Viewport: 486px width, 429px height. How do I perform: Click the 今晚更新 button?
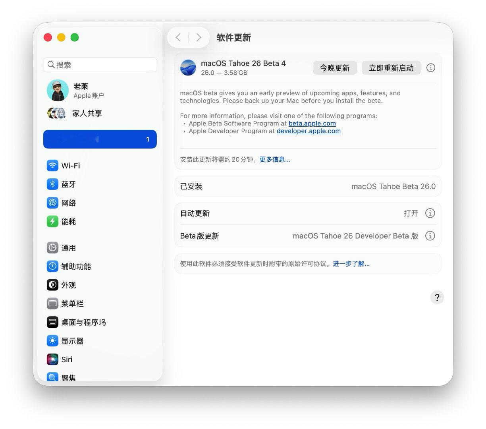[335, 68]
